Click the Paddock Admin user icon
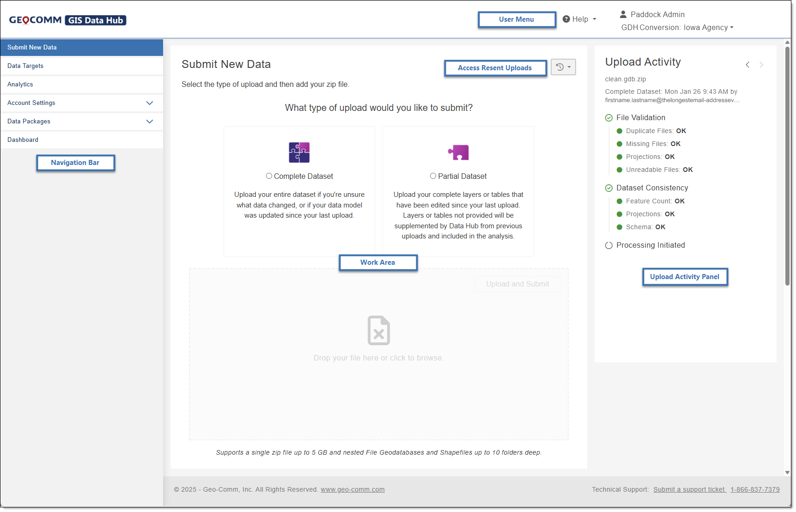 click(x=623, y=14)
